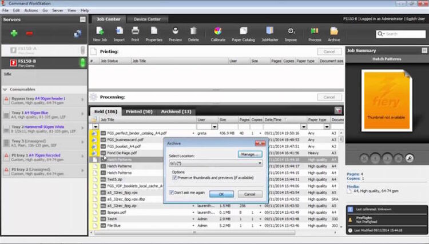The width and height of the screenshot is (429, 244).
Task: Toggle Don't ask me again checkbox
Action: (x=172, y=193)
